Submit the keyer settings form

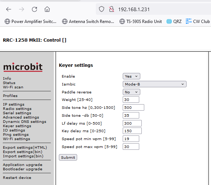point(68,157)
